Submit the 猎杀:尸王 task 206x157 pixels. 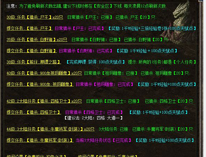coord(30,28)
